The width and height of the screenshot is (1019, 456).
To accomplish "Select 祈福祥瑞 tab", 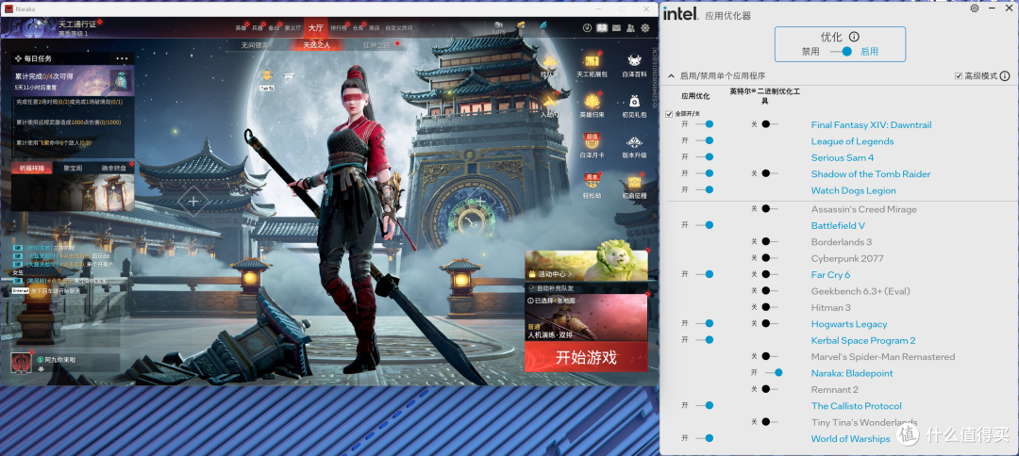I will coord(31,168).
